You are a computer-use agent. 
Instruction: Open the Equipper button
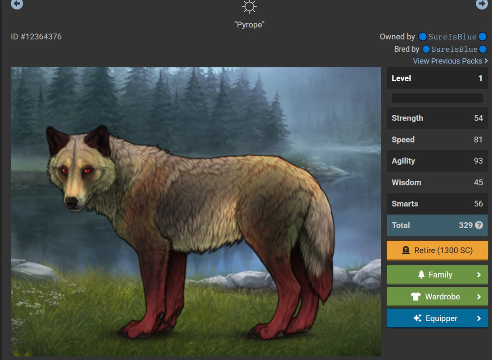coord(437,318)
